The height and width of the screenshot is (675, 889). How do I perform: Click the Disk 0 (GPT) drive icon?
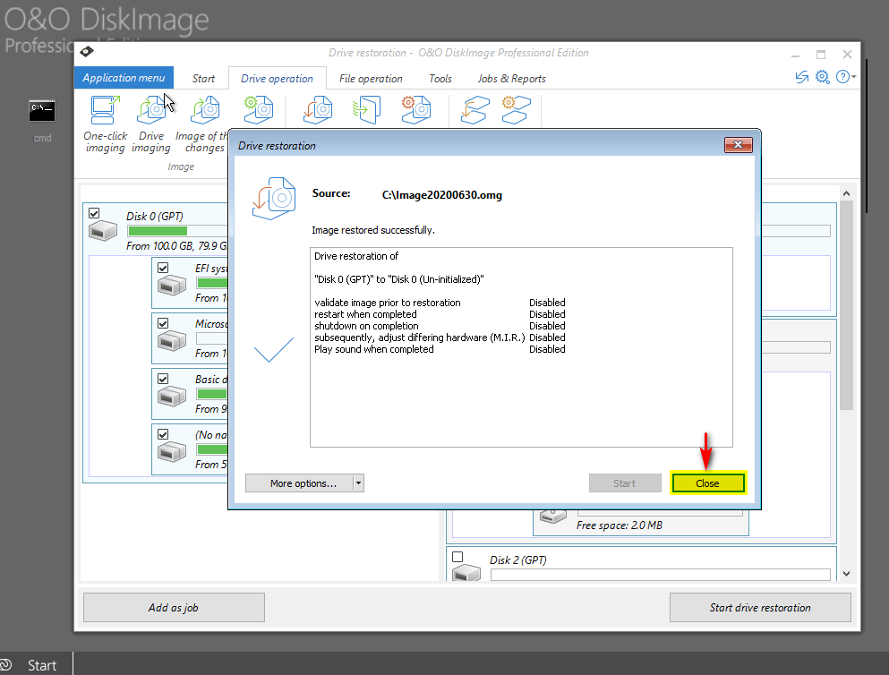point(103,231)
